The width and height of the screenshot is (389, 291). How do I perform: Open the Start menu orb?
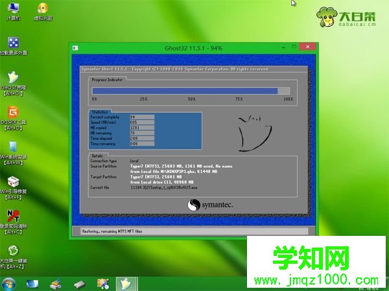[x=8, y=284]
